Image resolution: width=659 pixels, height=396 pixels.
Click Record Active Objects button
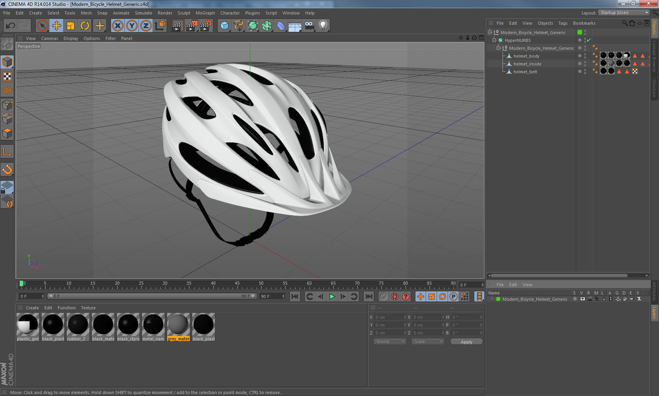[x=384, y=296]
